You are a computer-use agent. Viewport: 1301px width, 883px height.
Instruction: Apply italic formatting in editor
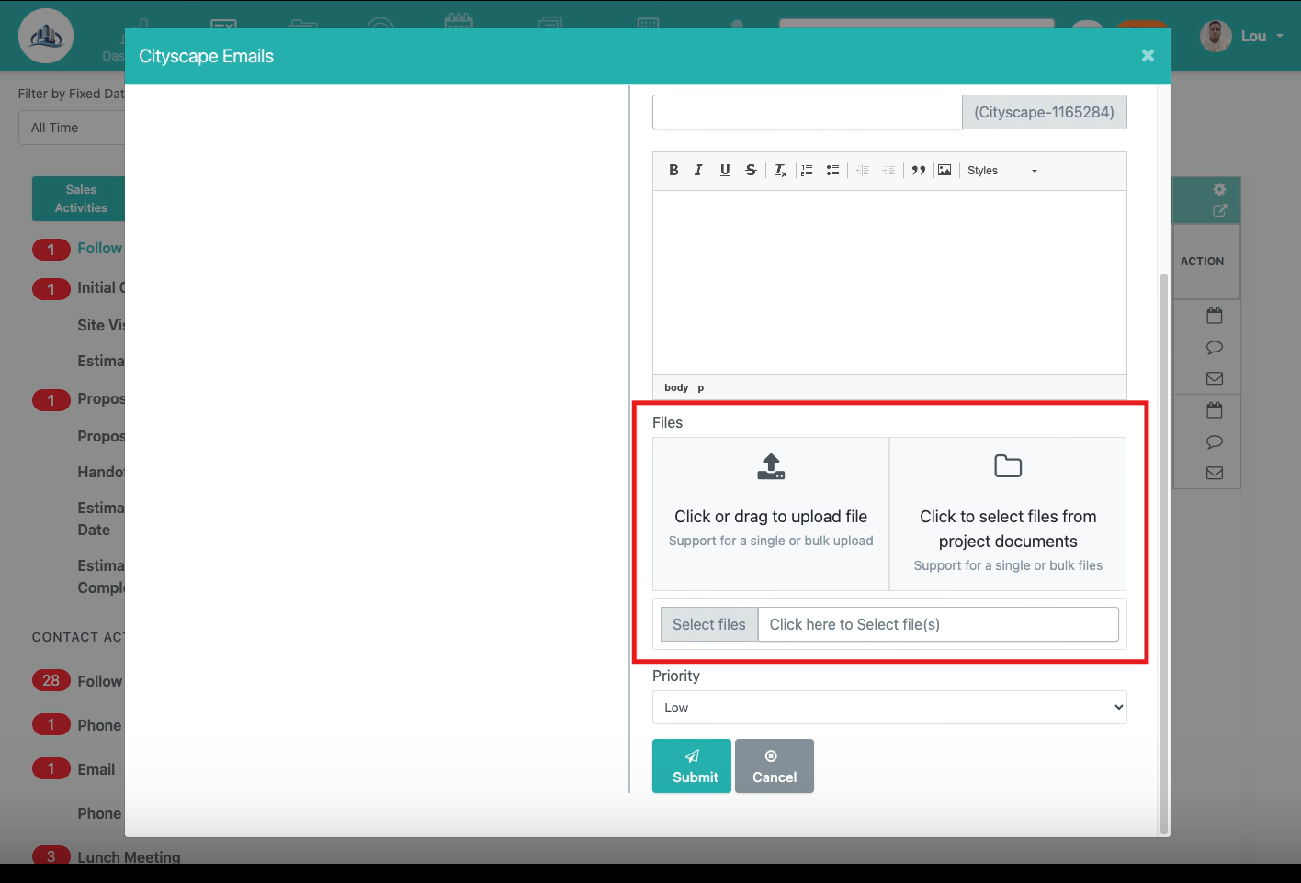click(x=698, y=170)
